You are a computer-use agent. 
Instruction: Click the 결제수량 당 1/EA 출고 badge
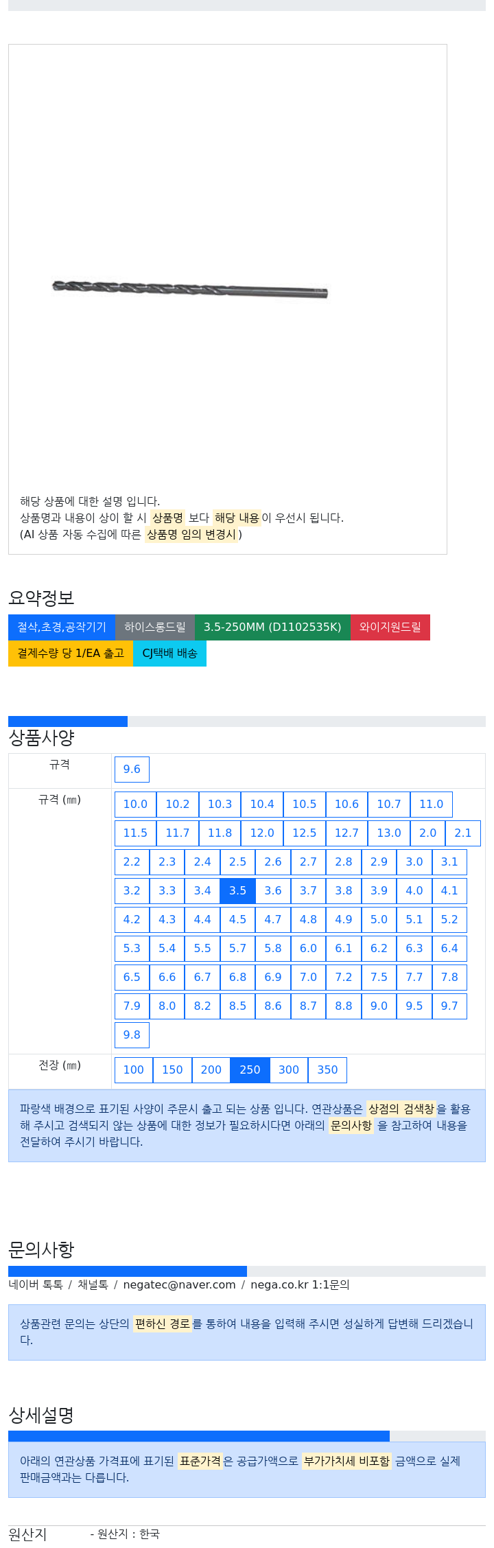[x=71, y=654]
